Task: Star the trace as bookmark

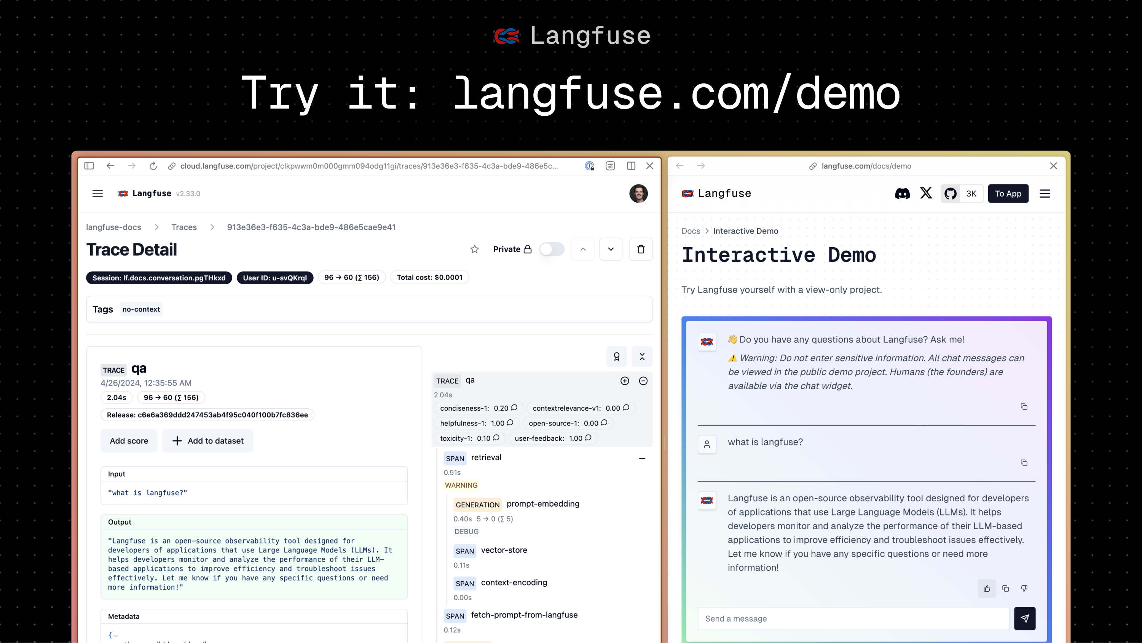Action: 474,250
